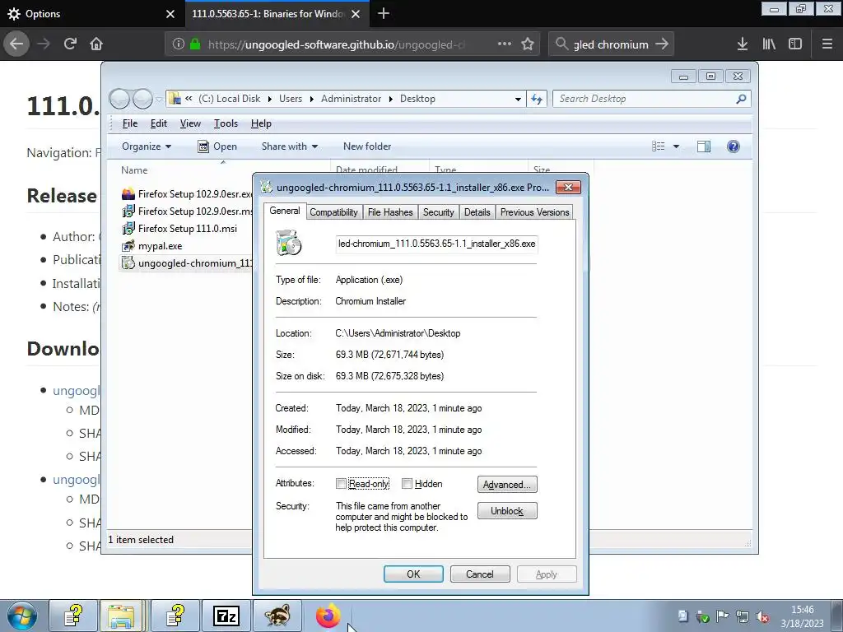Click New folder in Explorer
This screenshot has width=843, height=632.
[x=367, y=146]
